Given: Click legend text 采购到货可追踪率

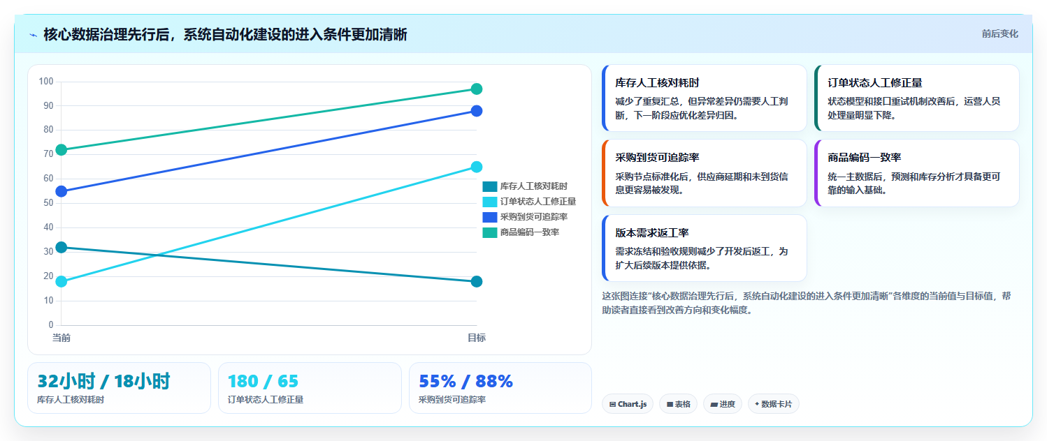Looking at the screenshot, I should coord(534,217).
